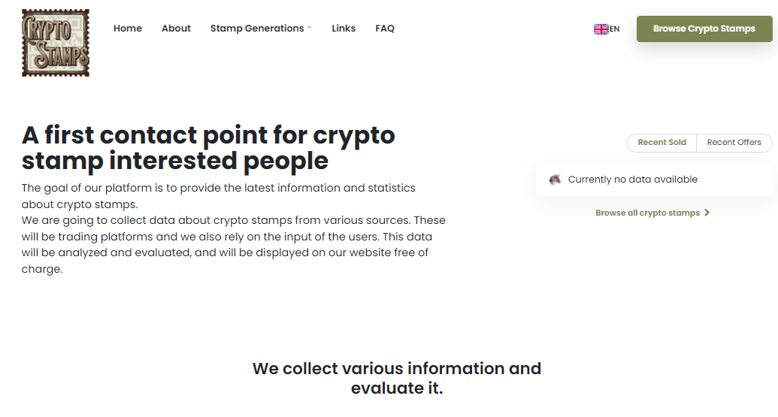Click the Crypto Stamps logo
The image size is (778, 417).
click(x=56, y=43)
